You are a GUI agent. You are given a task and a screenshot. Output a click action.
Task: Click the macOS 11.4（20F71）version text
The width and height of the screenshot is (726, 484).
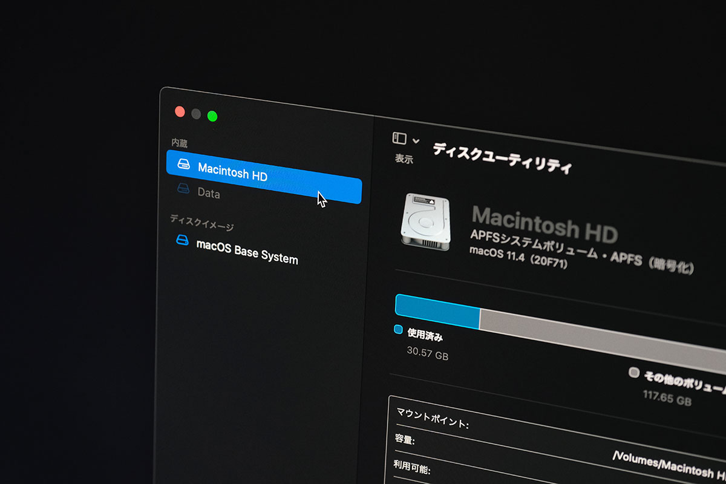point(518,257)
